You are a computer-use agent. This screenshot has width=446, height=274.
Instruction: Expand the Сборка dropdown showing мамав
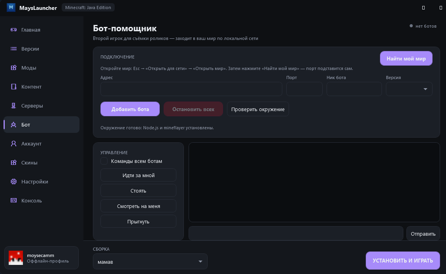150,261
